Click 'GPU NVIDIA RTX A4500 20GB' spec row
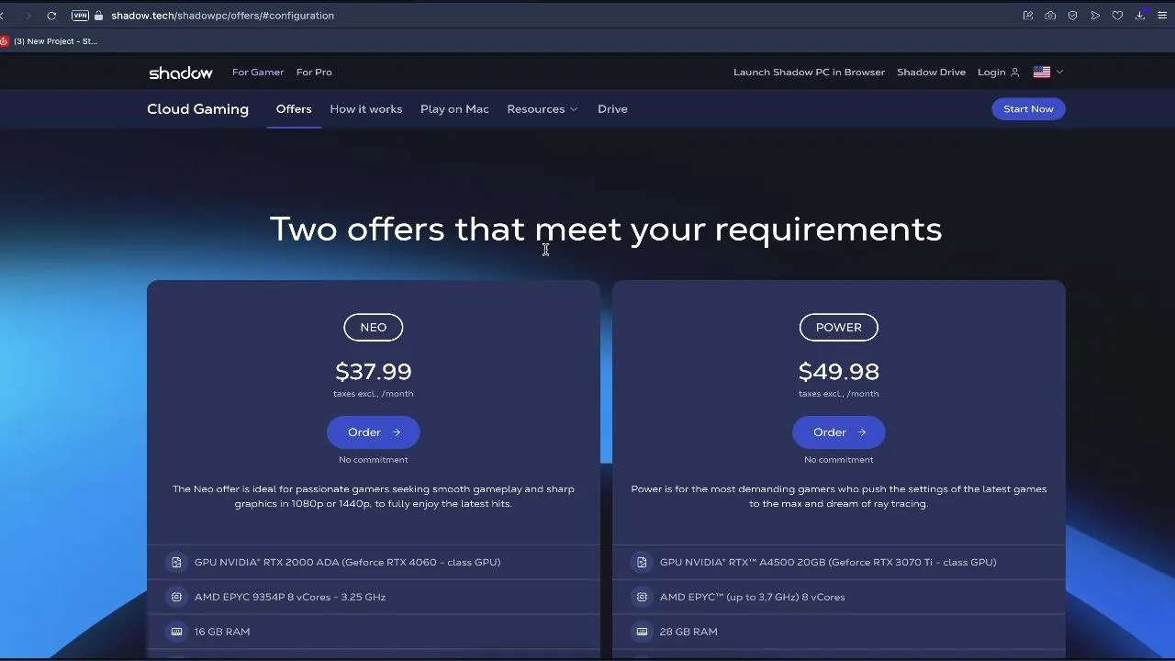Viewport: 1175px width, 661px height. (838, 562)
